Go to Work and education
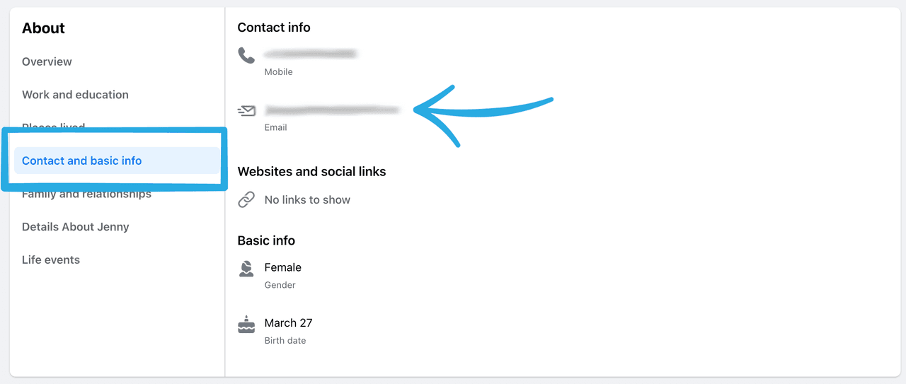 point(75,95)
